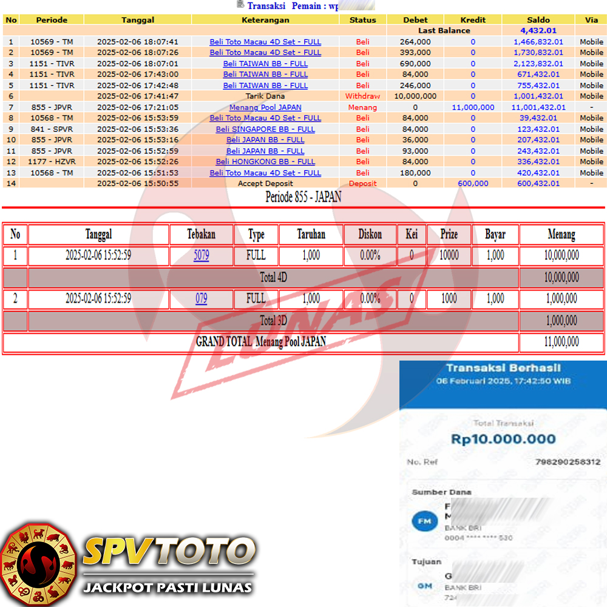Click the blue FM avatar icon
607x607 pixels.
pyautogui.click(x=424, y=520)
